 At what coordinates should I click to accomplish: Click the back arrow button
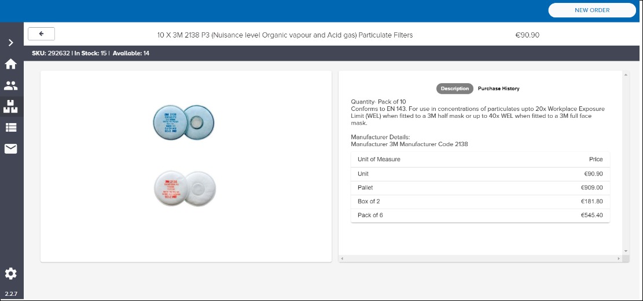(x=42, y=34)
